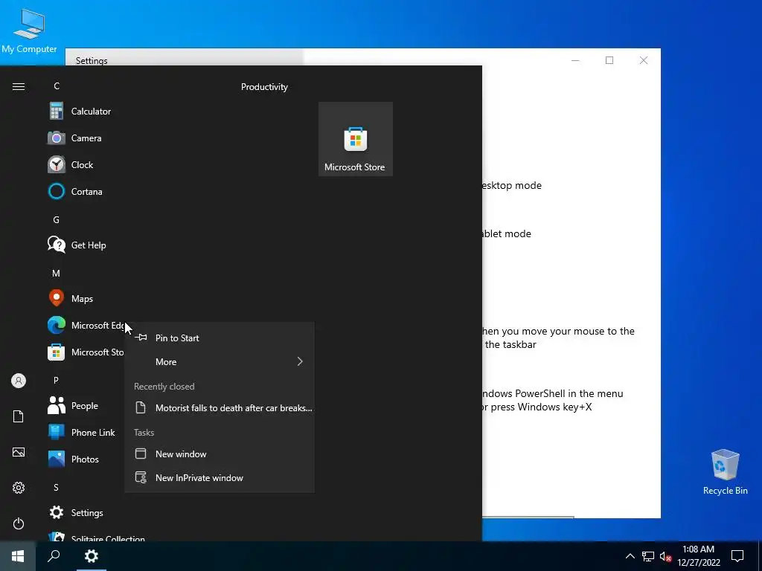Open the clock showing 1:08 AM

[x=698, y=556]
